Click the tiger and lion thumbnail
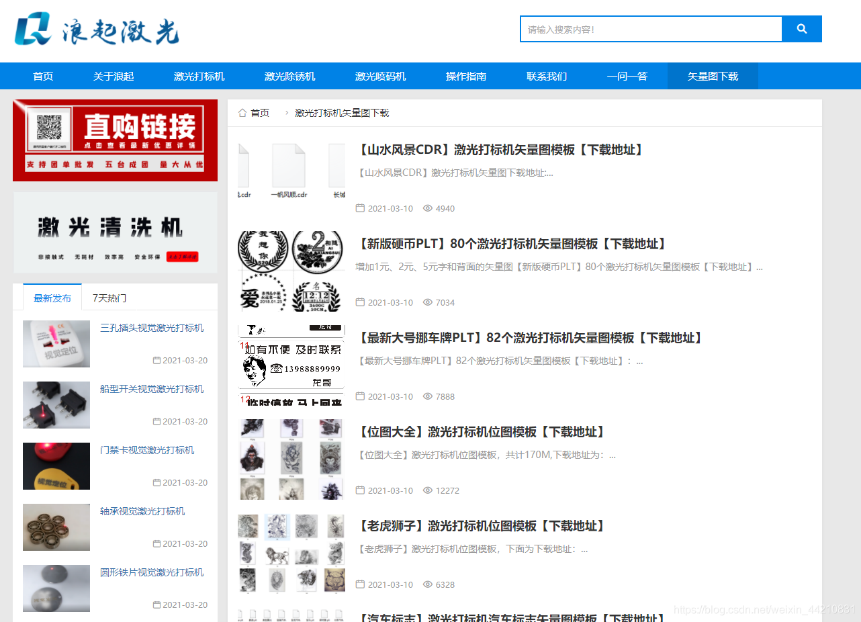This screenshot has height=622, width=861. click(x=291, y=553)
